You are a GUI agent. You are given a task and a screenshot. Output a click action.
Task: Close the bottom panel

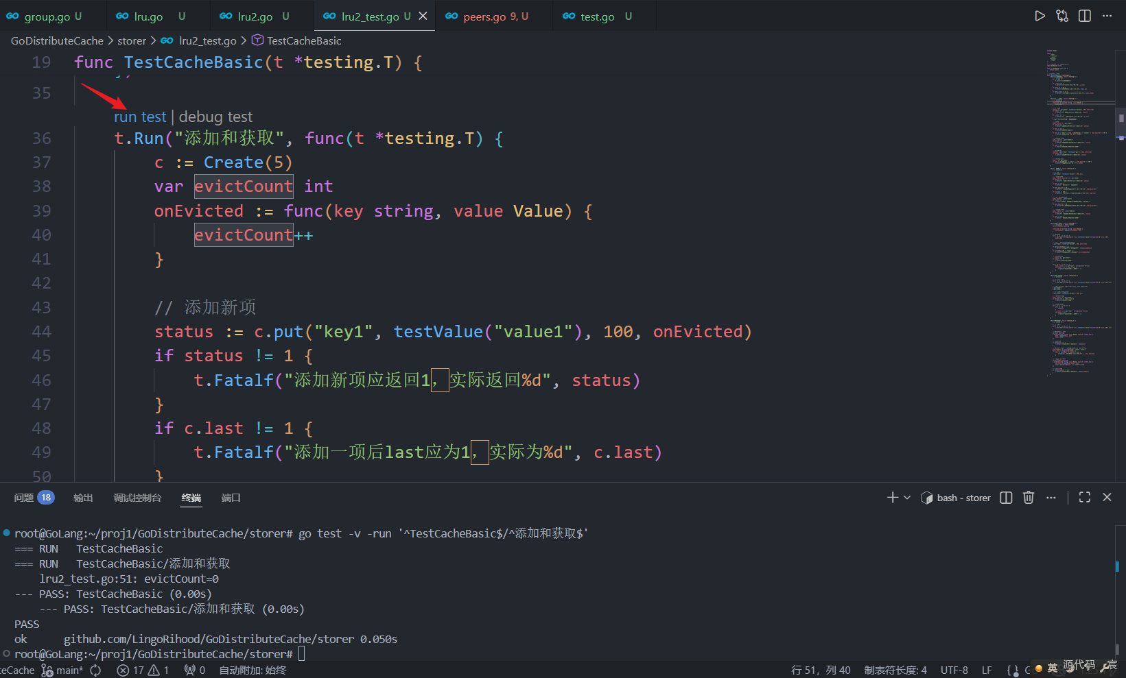pyautogui.click(x=1107, y=498)
